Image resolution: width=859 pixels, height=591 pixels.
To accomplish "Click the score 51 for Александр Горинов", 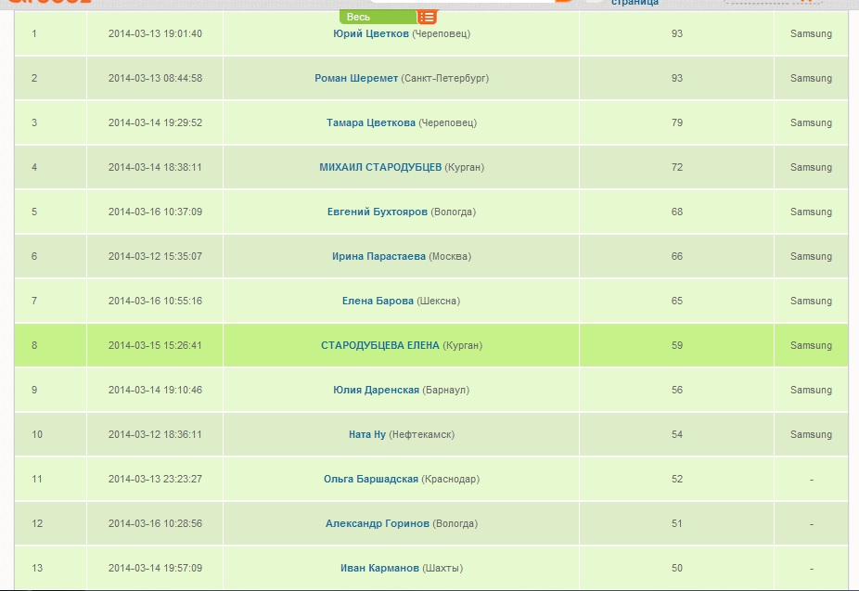I will click(677, 523).
